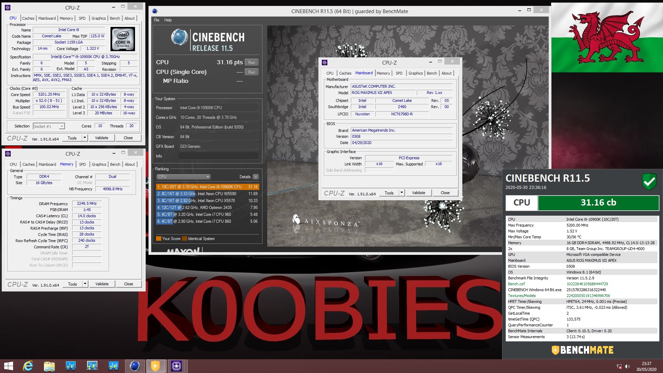The image size is (663, 373).
Task: Click the NB Frequency value 4998.8 MHz
Action: pos(113,189)
